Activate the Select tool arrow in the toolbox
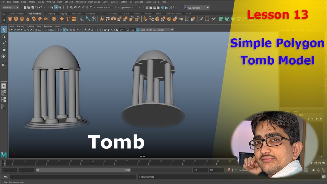Screen dimensions: 327x184 click(4, 30)
